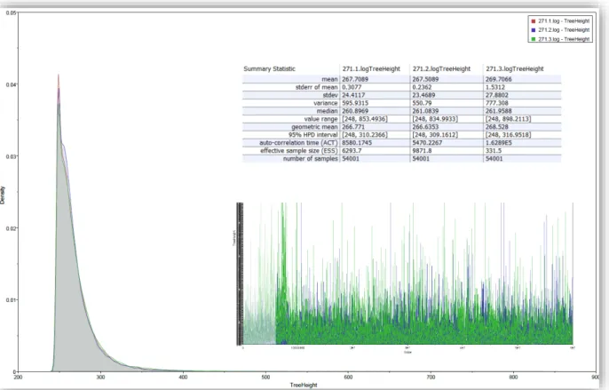The width and height of the screenshot is (609, 390).
Task: Click the stdev value 23.4689
Action: point(423,95)
